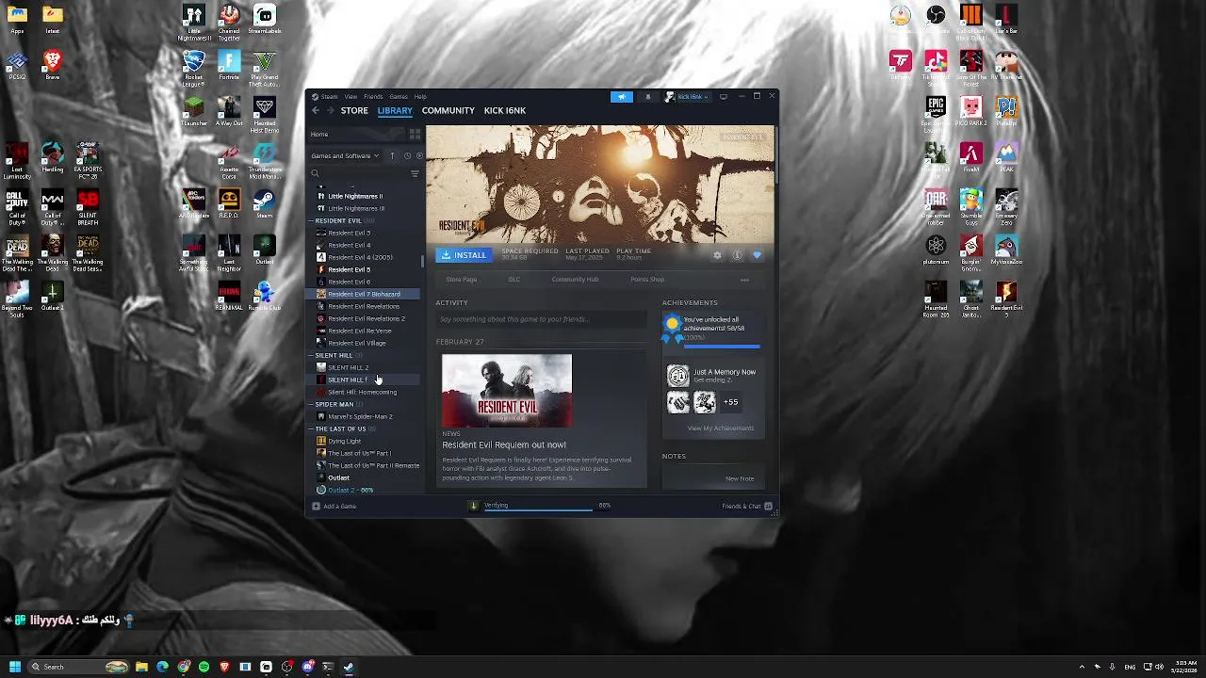Open the advanced filter options icon
The width and height of the screenshot is (1206, 678).
tap(415, 173)
